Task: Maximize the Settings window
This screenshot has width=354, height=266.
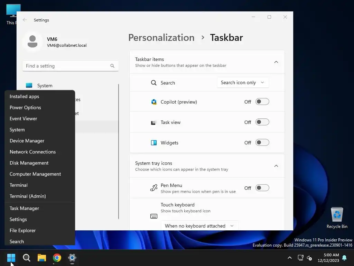Action: pos(269,17)
